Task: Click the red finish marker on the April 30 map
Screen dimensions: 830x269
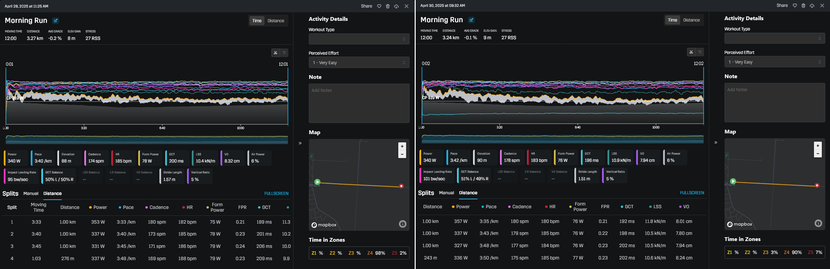Action: point(817,185)
